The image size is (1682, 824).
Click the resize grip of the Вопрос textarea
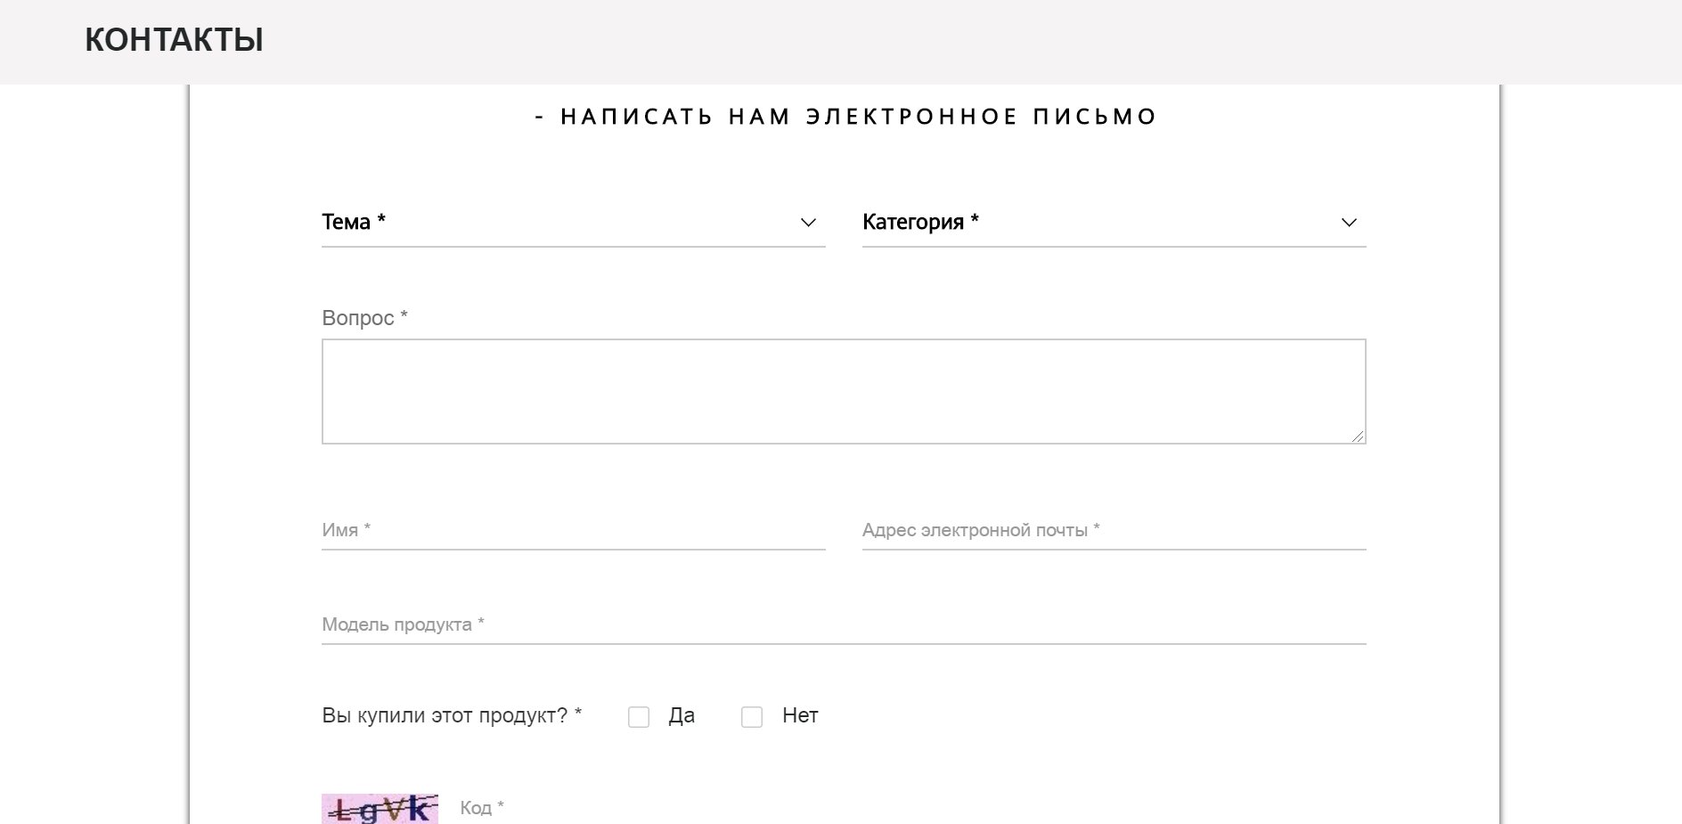(1358, 436)
